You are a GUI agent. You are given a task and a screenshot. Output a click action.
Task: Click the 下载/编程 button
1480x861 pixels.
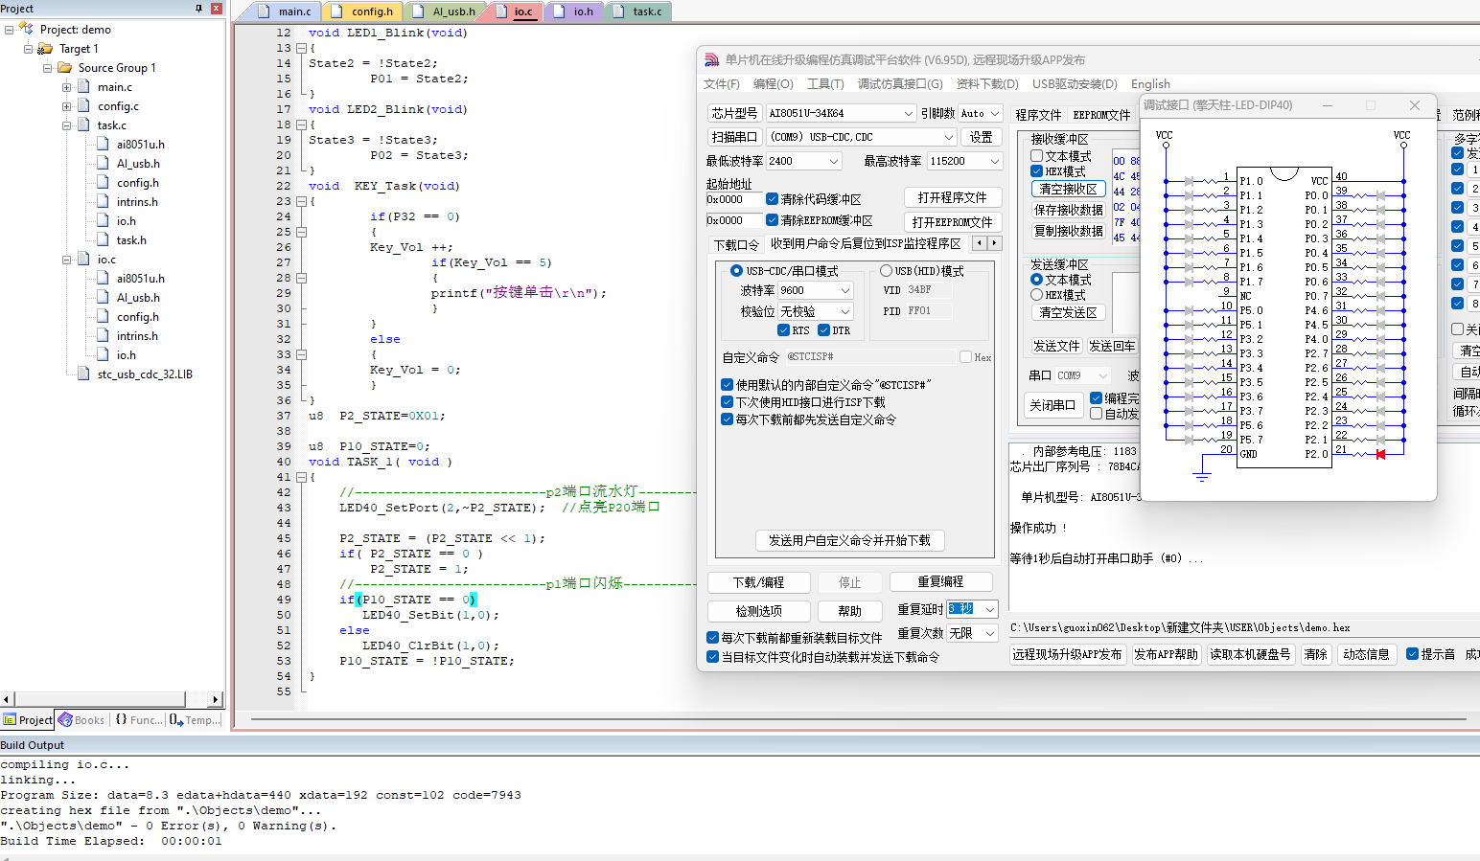(x=759, y=582)
